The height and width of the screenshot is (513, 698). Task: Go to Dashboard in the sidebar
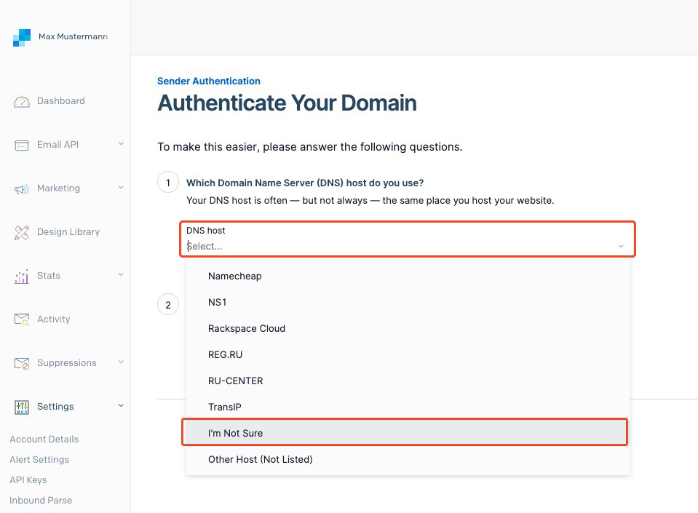61,101
